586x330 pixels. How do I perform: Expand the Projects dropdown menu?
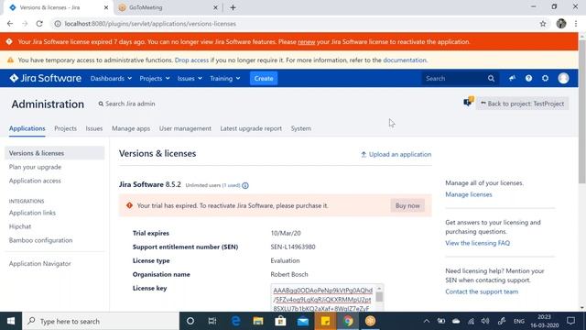click(155, 78)
